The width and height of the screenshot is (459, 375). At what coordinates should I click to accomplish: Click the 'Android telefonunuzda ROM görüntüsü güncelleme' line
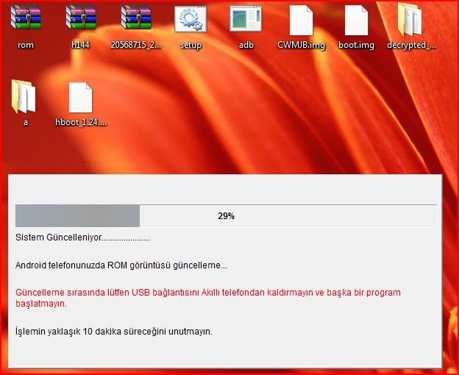pos(121,265)
